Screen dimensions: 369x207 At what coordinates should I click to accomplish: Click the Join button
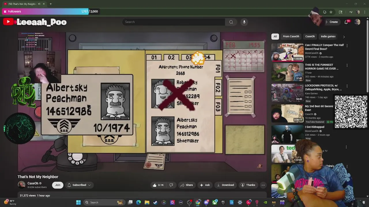pos(58,185)
